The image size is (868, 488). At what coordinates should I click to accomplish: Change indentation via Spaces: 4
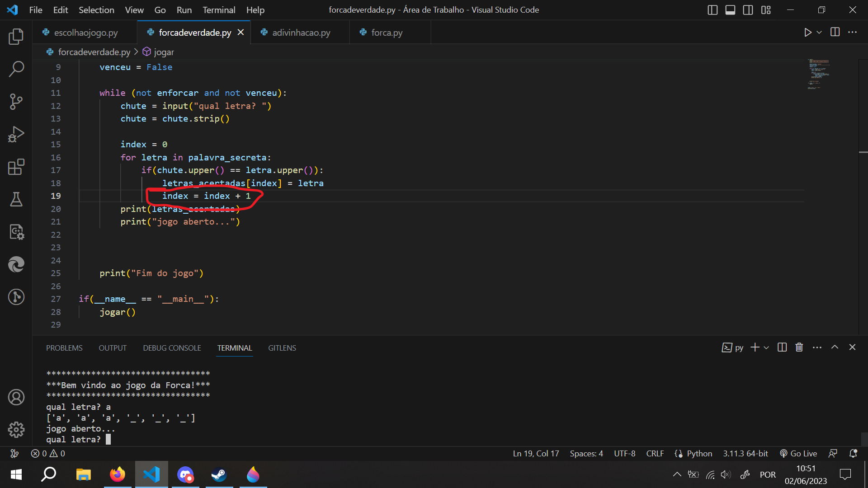pyautogui.click(x=586, y=453)
